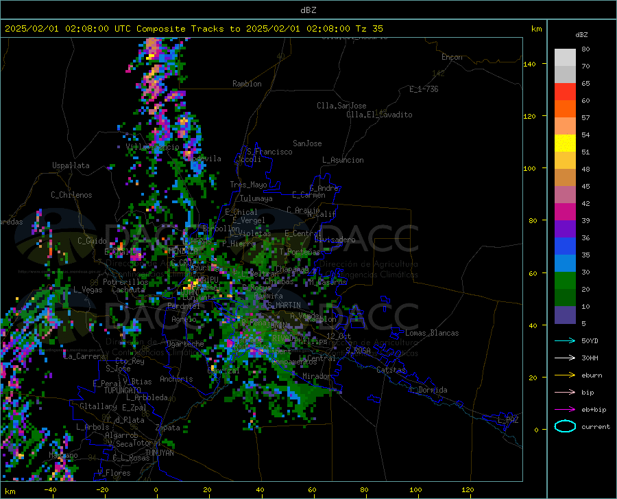The width and height of the screenshot is (617, 499).
Task: Click the magenta eb+bip arrow symbol
Action: coord(565,410)
